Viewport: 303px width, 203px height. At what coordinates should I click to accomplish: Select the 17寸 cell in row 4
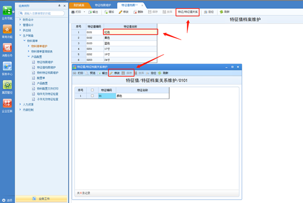tap(130, 49)
